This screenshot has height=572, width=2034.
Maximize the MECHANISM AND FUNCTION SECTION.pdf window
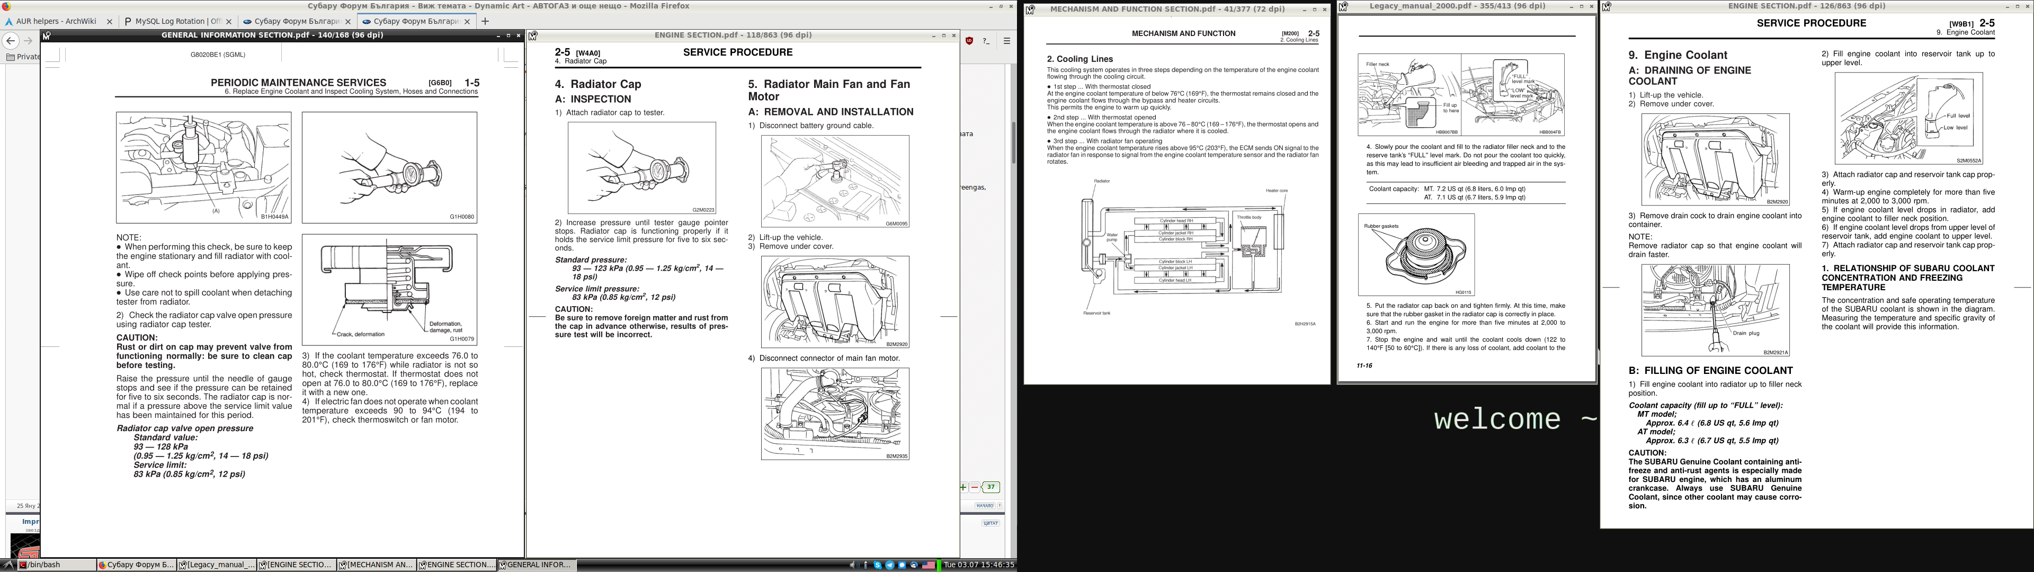(1315, 10)
